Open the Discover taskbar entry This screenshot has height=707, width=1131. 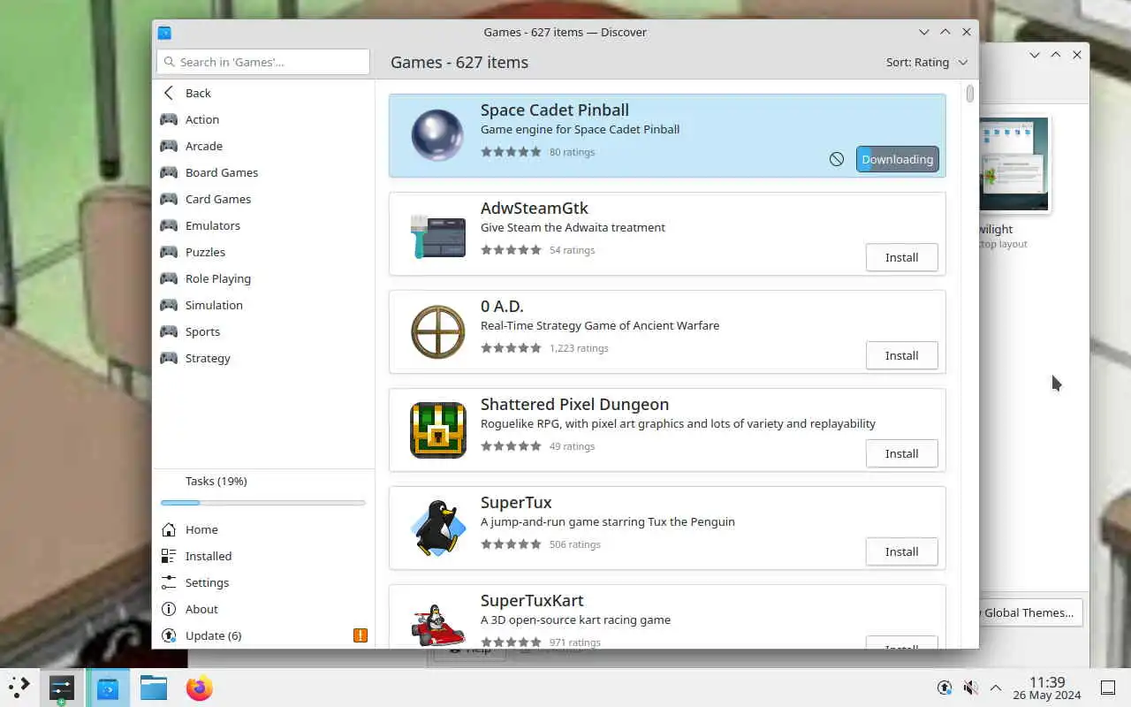pyautogui.click(x=108, y=688)
